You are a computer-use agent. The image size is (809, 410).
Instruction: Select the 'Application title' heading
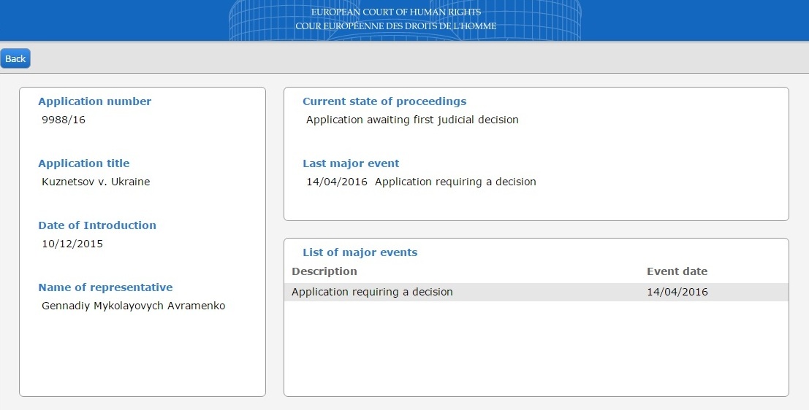[x=83, y=163]
